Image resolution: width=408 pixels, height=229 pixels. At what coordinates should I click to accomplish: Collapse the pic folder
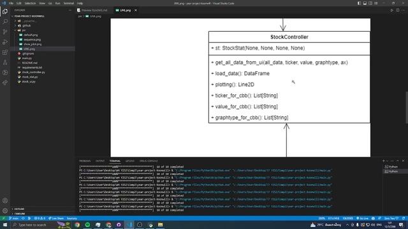click(43, 30)
